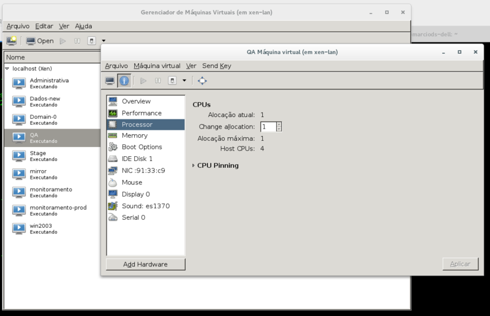The image size is (490, 316).
Task: Click the marciods-dell terminal title behind
Action: tap(435, 34)
